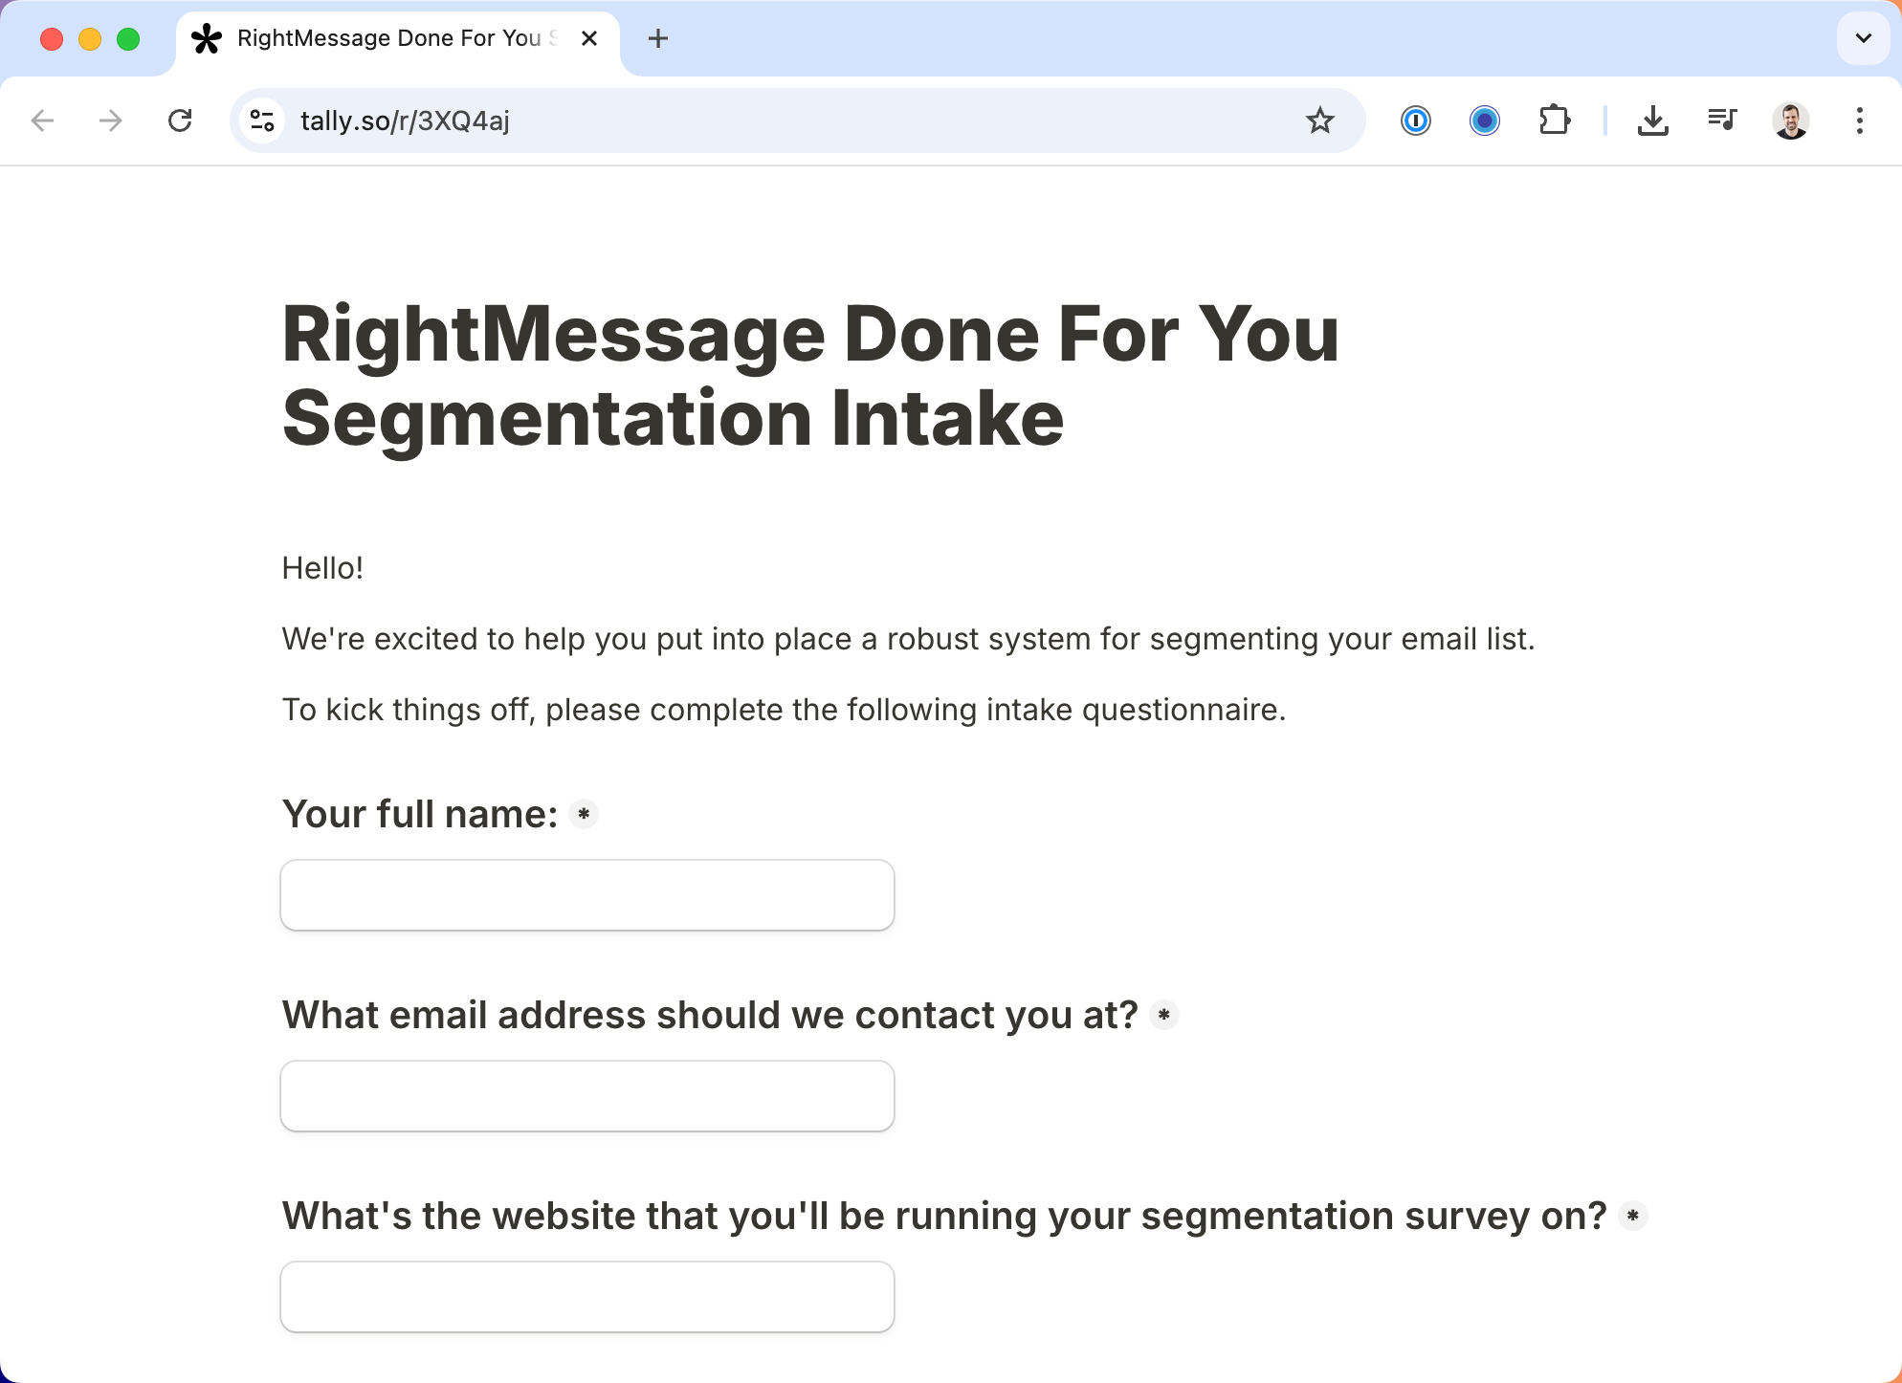Viewport: 1902px width, 1383px height.
Task: Close the RightMessage tab
Action: coord(589,38)
